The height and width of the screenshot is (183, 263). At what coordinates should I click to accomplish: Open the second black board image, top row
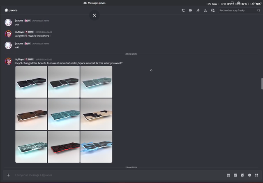64,82
